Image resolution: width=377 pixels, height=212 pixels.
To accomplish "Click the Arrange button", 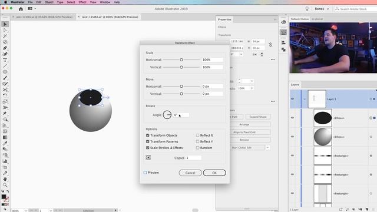I will [x=244, y=124].
